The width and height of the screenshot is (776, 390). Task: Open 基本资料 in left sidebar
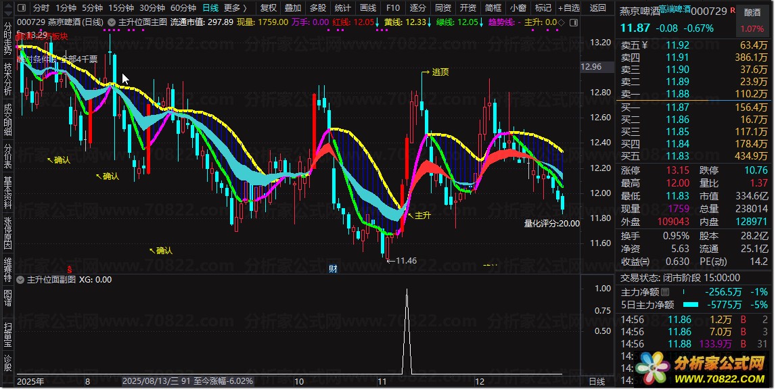(x=8, y=192)
